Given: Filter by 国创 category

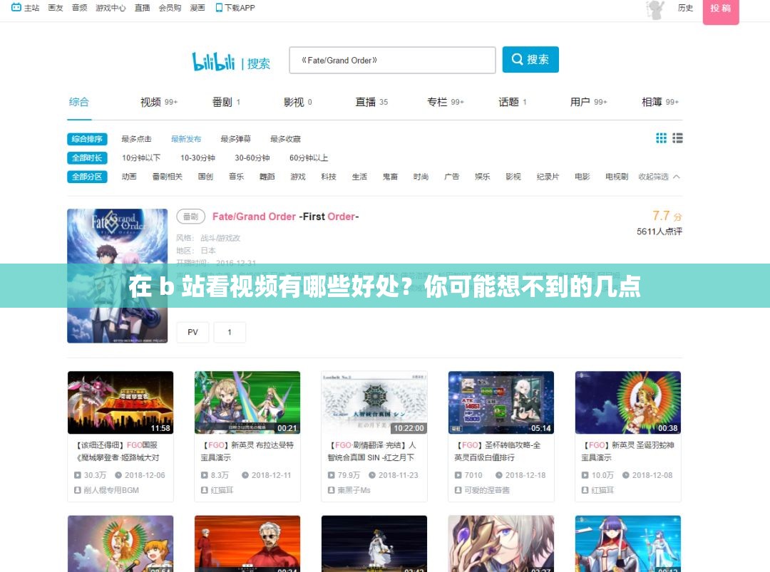Looking at the screenshot, I should tap(206, 177).
